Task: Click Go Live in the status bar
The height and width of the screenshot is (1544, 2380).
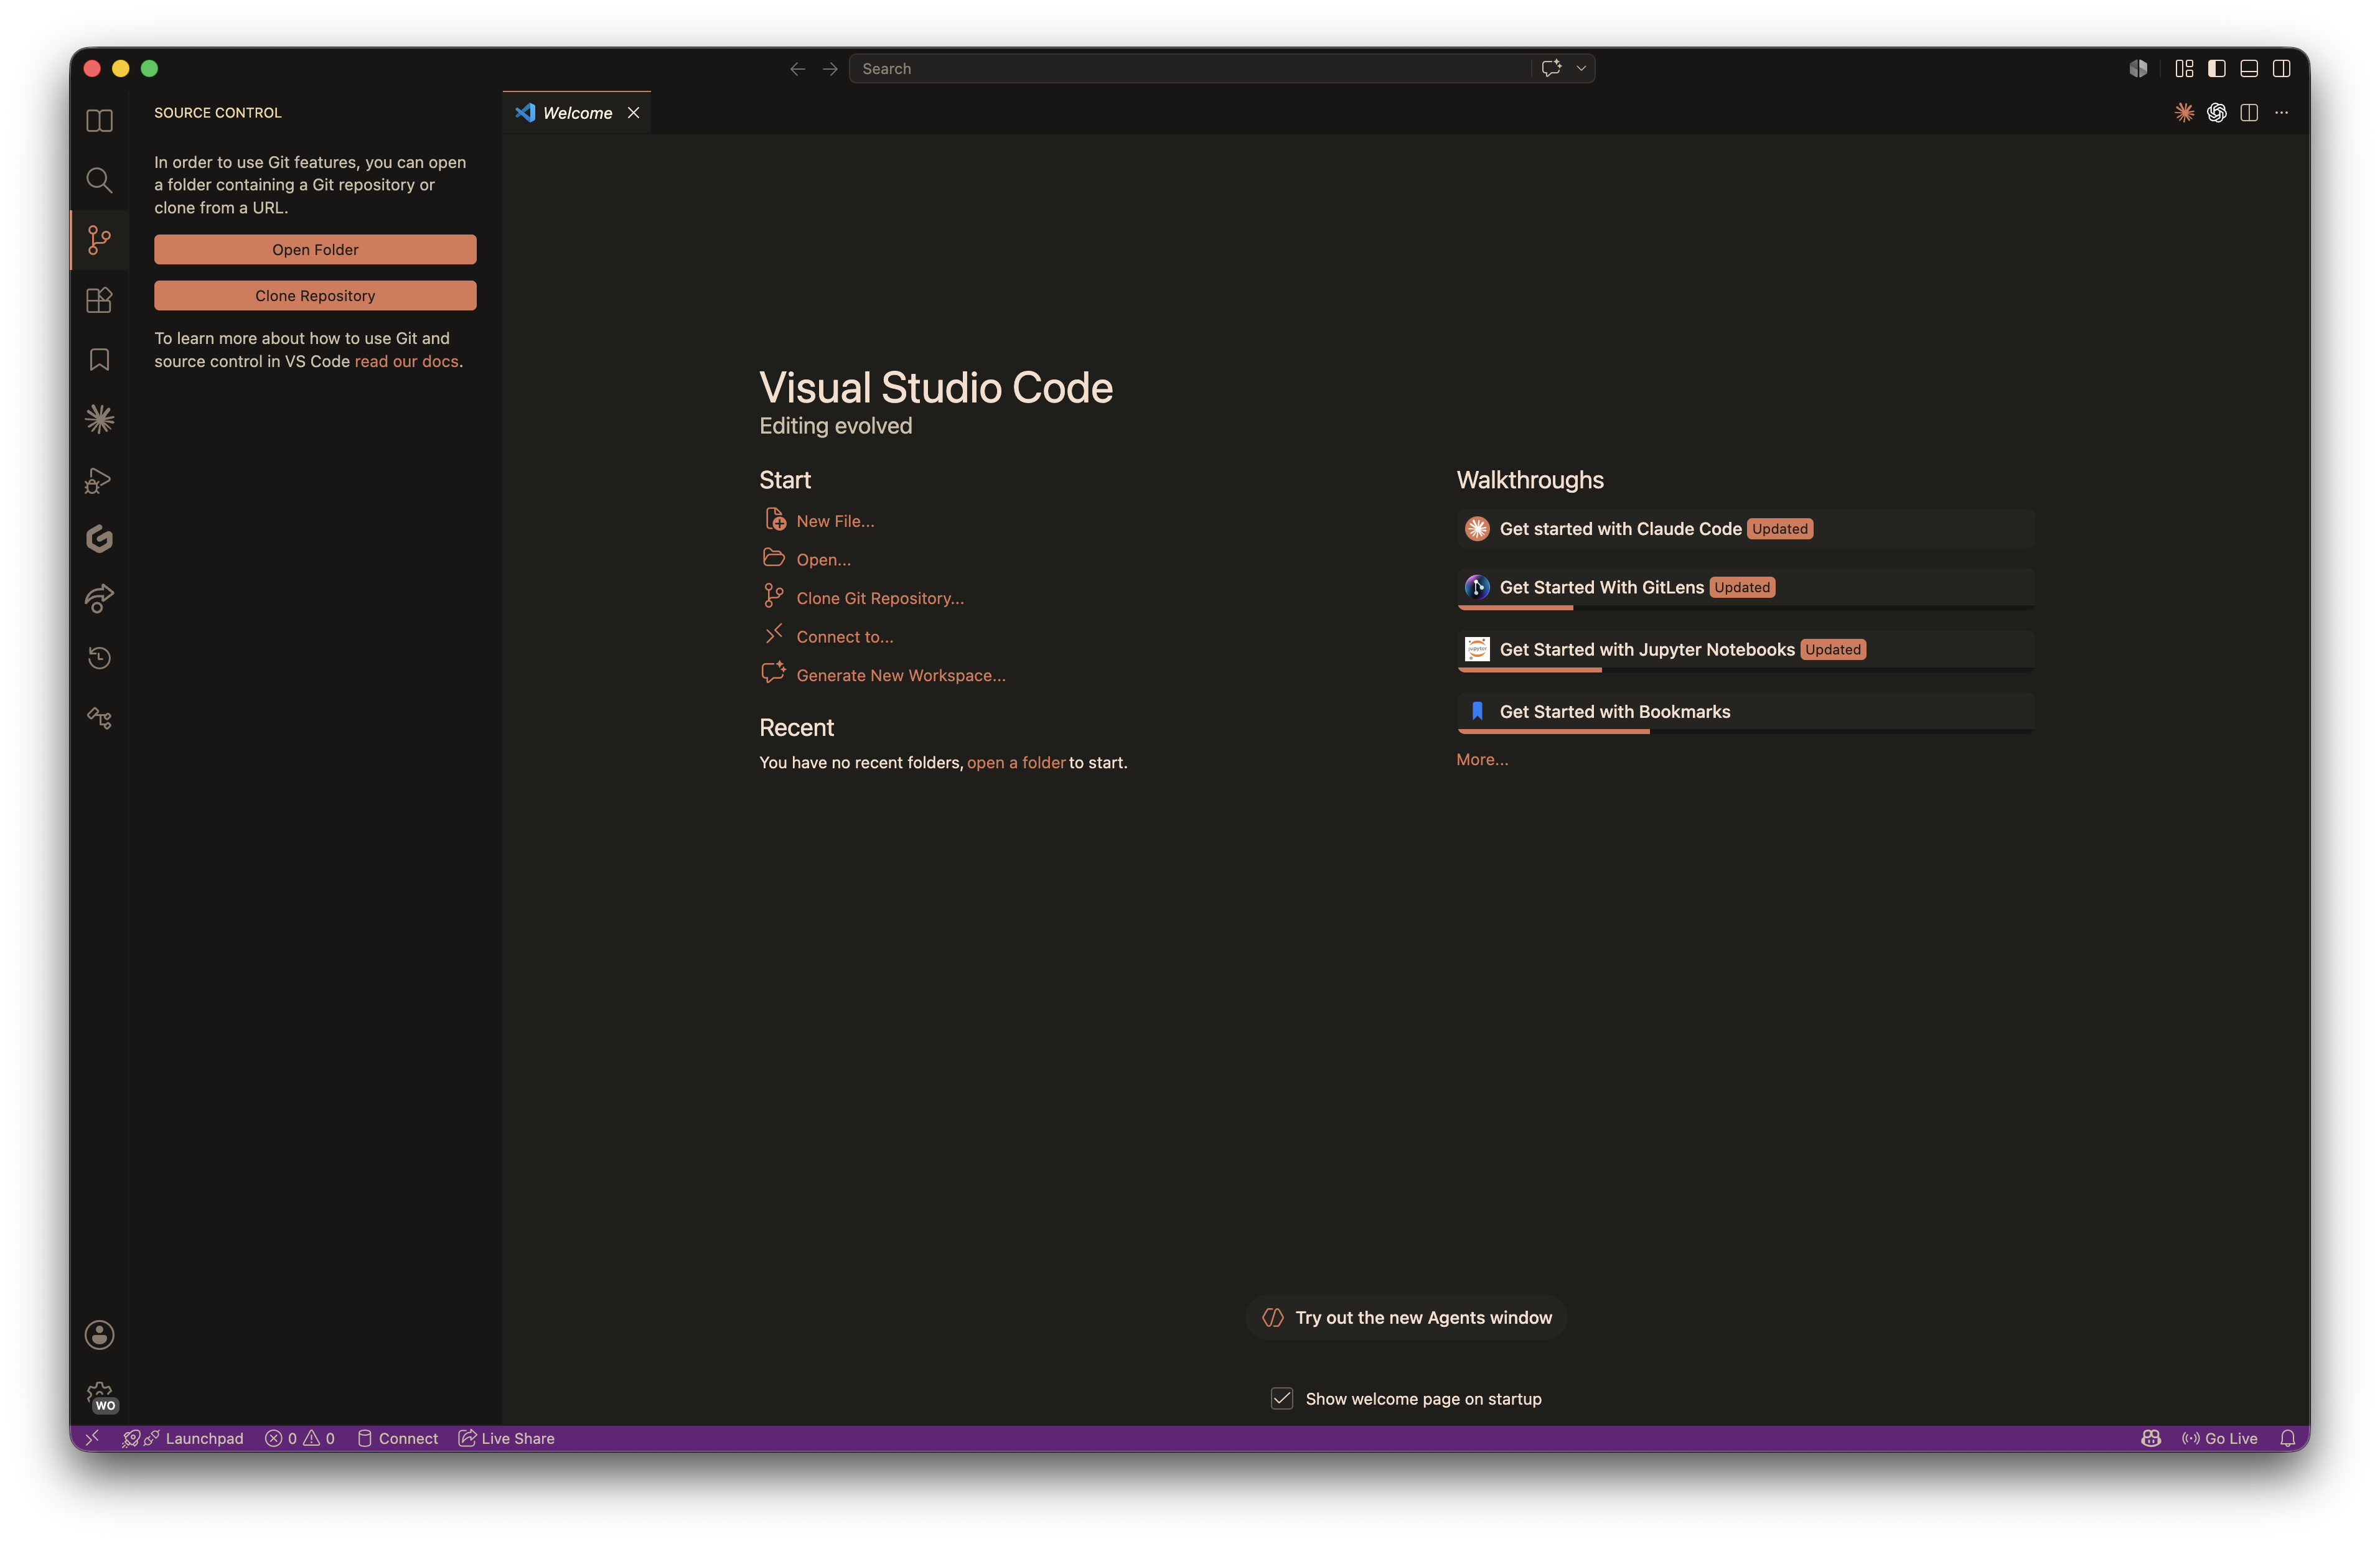Action: (x=2220, y=1438)
